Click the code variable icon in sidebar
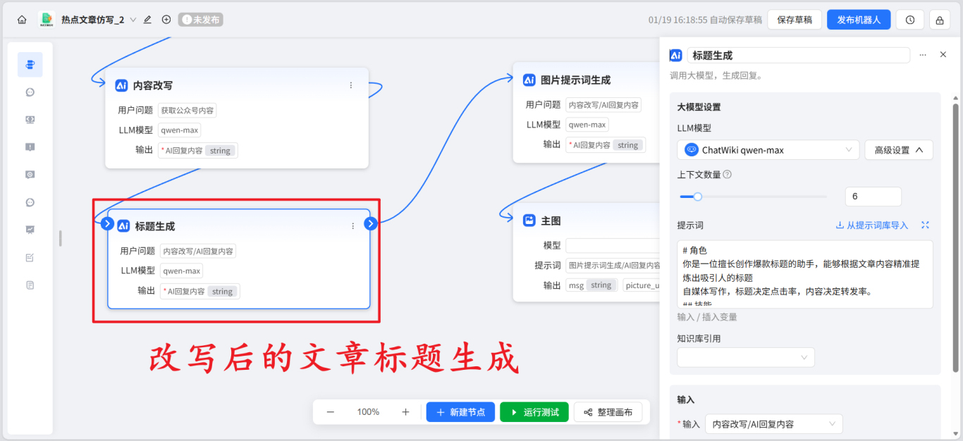The width and height of the screenshot is (963, 441). pos(30,119)
